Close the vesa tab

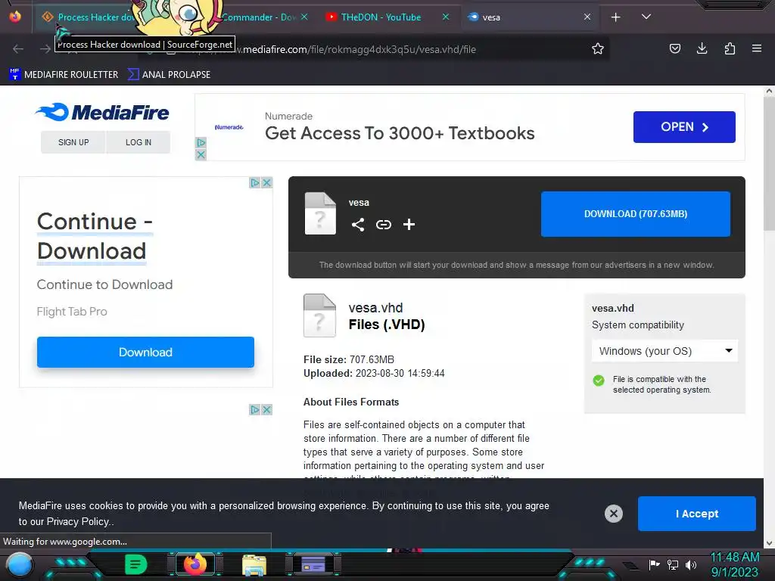point(587,17)
